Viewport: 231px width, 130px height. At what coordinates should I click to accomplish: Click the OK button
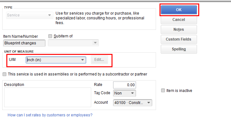tap(179, 10)
